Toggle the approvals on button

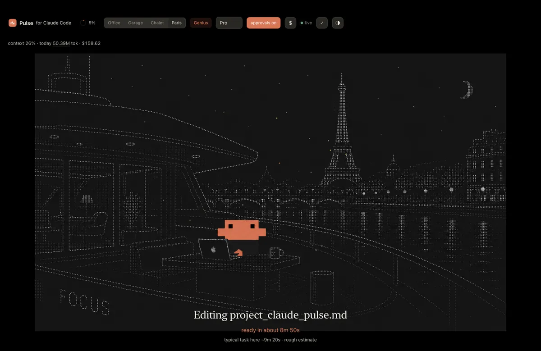(263, 23)
